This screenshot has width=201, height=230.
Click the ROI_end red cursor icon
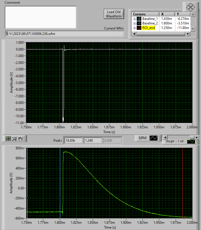tap(139, 28)
